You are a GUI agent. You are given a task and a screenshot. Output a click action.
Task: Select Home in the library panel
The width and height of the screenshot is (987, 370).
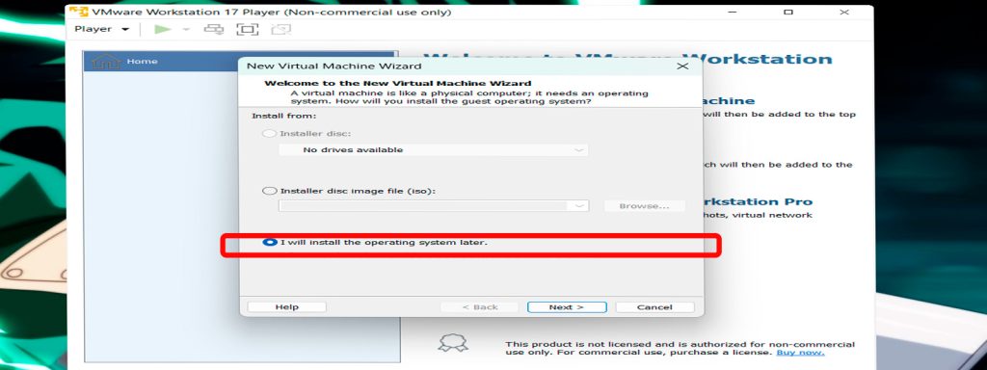240,61
